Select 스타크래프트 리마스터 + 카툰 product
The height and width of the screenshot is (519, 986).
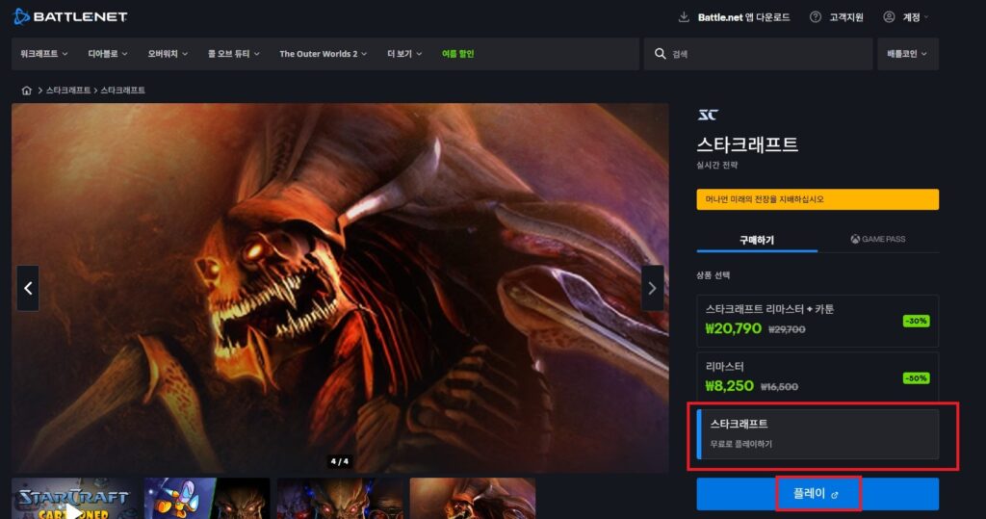[x=817, y=321]
